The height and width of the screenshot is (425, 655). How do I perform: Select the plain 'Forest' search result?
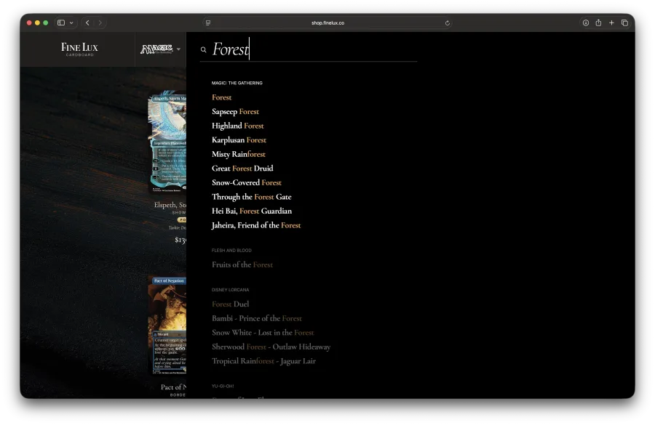click(221, 97)
